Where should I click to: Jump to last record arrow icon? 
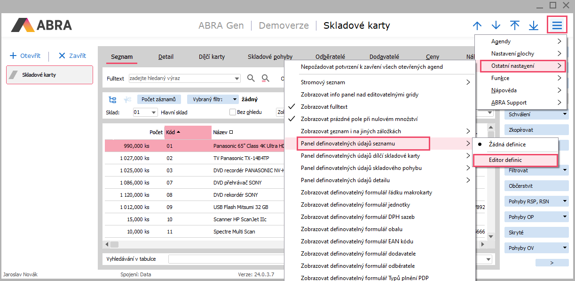534,26
